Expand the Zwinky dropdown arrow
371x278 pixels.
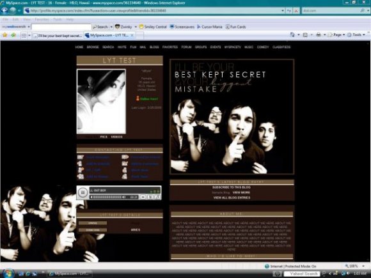coord(136,27)
